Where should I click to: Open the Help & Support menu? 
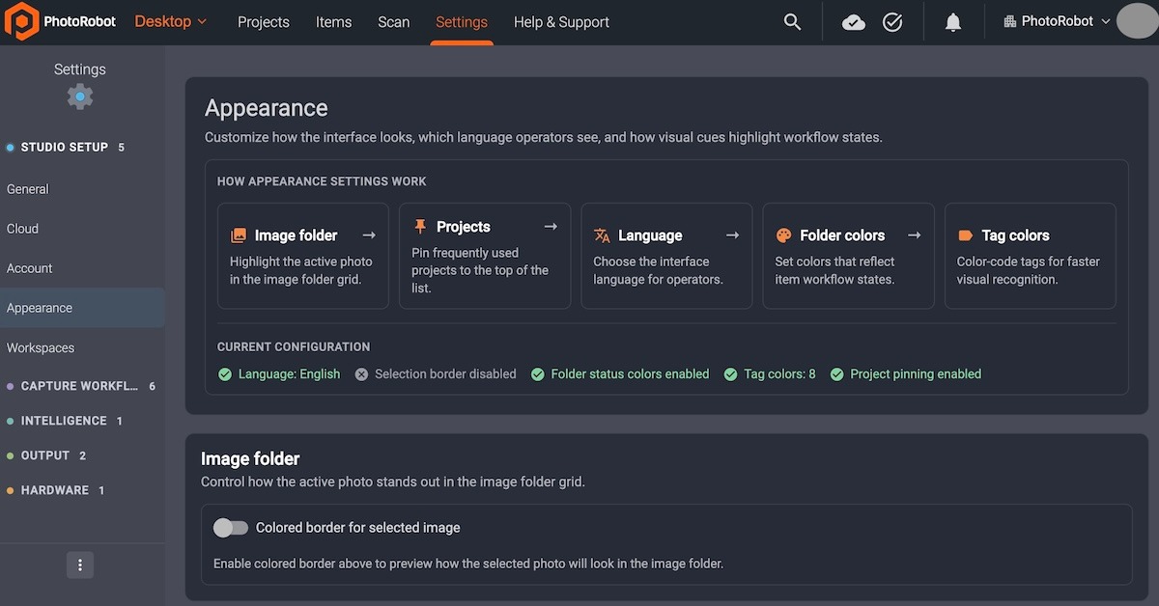pyautogui.click(x=561, y=21)
